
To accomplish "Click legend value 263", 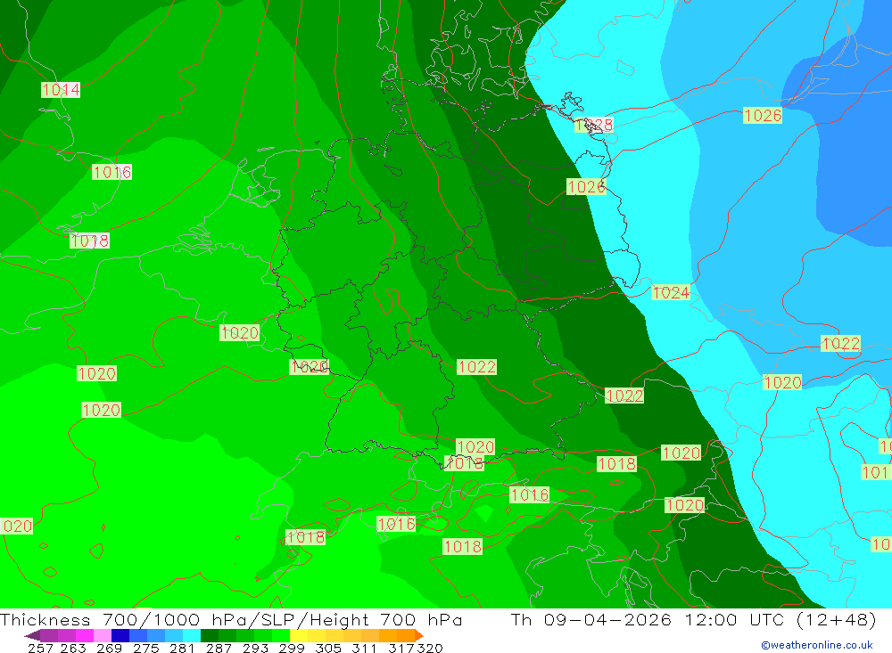I will pos(73,649).
